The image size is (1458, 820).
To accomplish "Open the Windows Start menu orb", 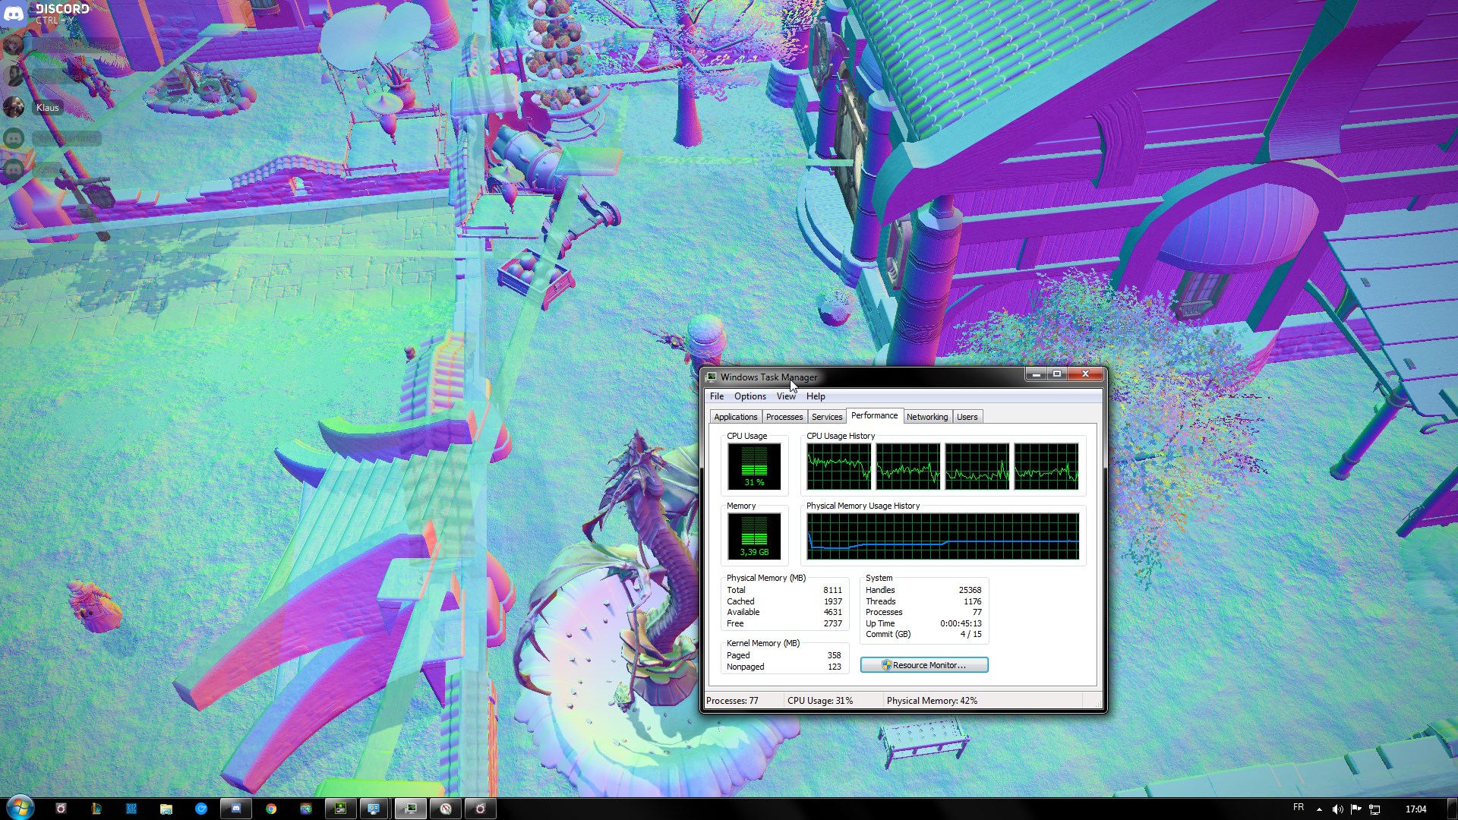I will [21, 808].
